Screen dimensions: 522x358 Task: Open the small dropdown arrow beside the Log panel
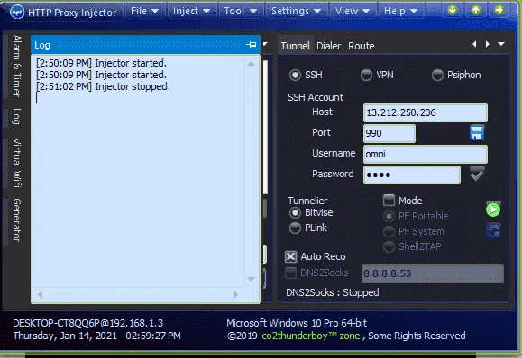(265, 44)
